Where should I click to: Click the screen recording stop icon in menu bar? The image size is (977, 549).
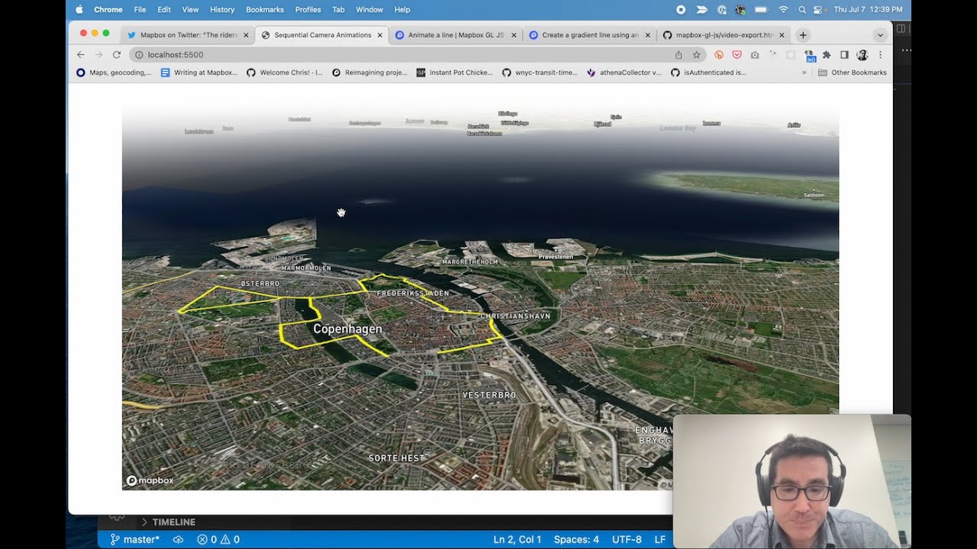(x=682, y=9)
